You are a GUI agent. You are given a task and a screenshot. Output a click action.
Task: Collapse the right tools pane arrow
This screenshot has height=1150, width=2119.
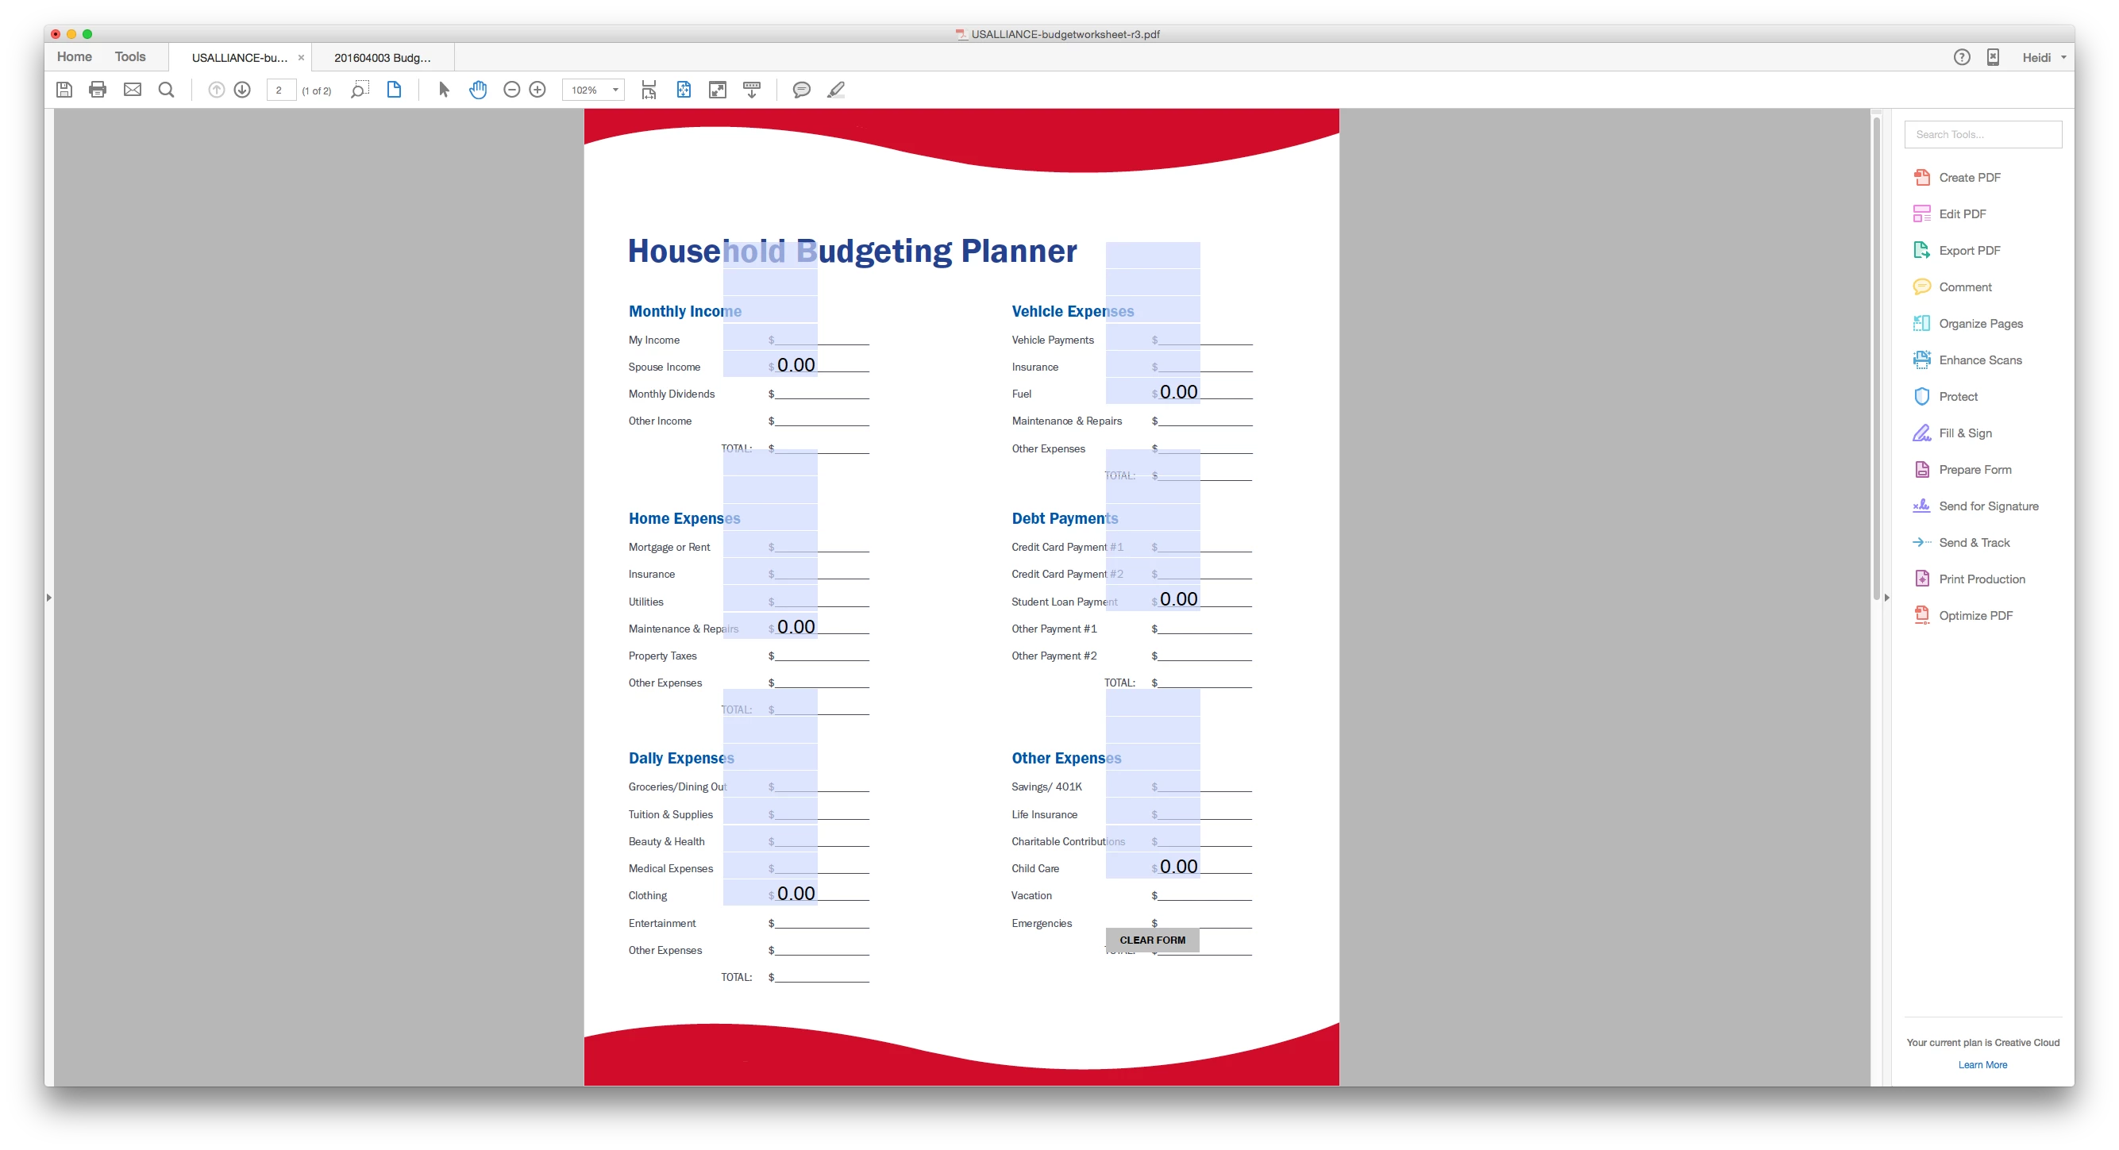click(x=1886, y=598)
